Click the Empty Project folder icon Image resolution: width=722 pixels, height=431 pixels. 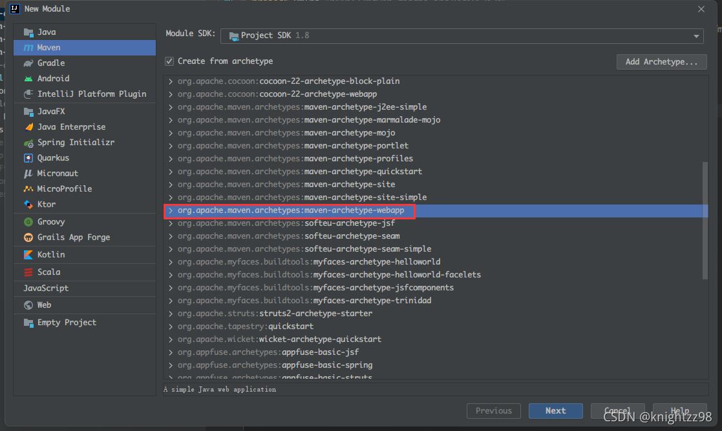coord(28,323)
